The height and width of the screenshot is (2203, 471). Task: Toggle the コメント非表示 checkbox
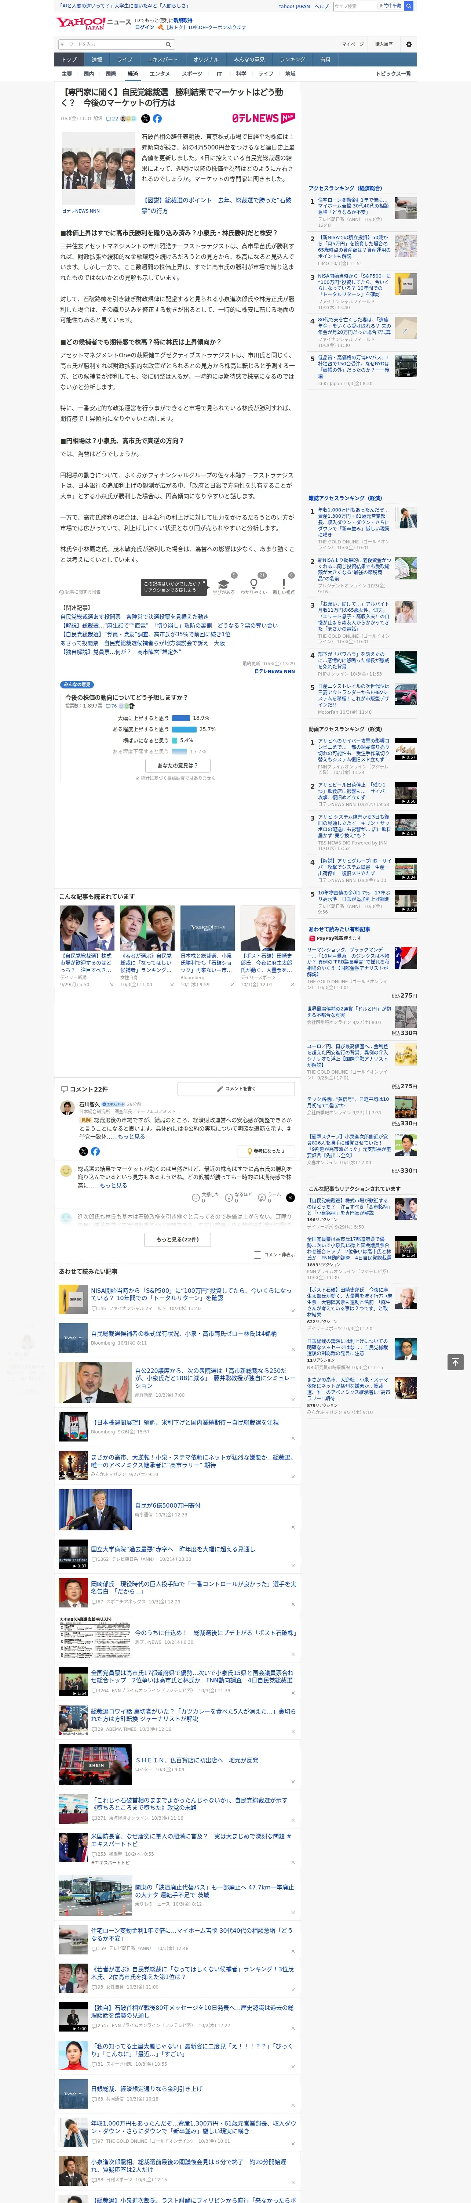[x=257, y=1255]
